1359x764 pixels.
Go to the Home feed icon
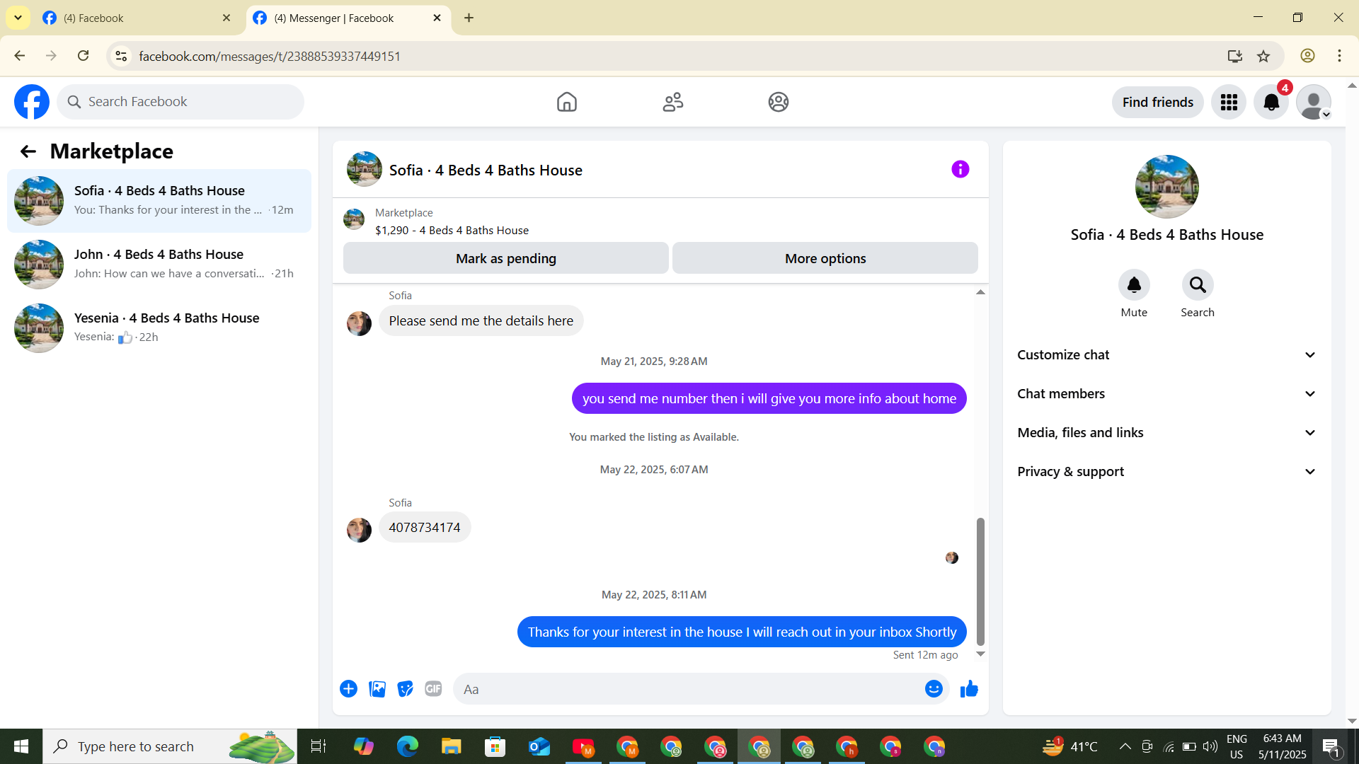coord(567,102)
